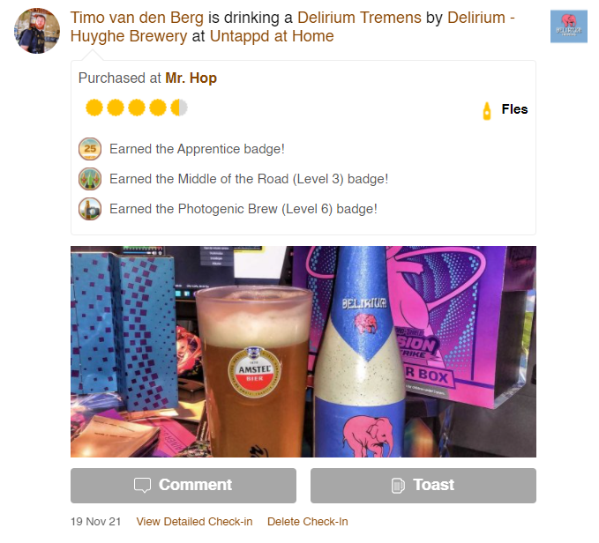Open the check-in beer photo
The height and width of the screenshot is (543, 599).
tap(303, 352)
